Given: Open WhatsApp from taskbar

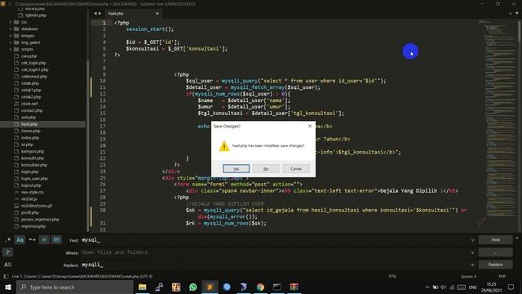Looking at the screenshot, I should [192, 287].
